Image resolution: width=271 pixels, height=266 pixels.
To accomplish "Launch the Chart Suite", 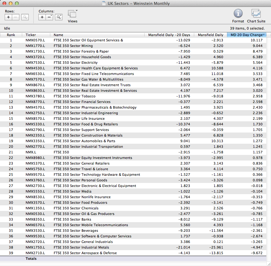I will (x=256, y=16).
